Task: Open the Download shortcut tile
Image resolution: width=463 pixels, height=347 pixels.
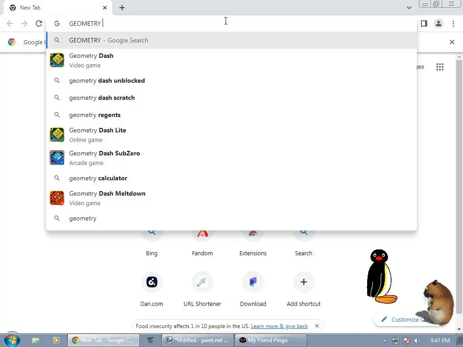Action: coord(253,289)
